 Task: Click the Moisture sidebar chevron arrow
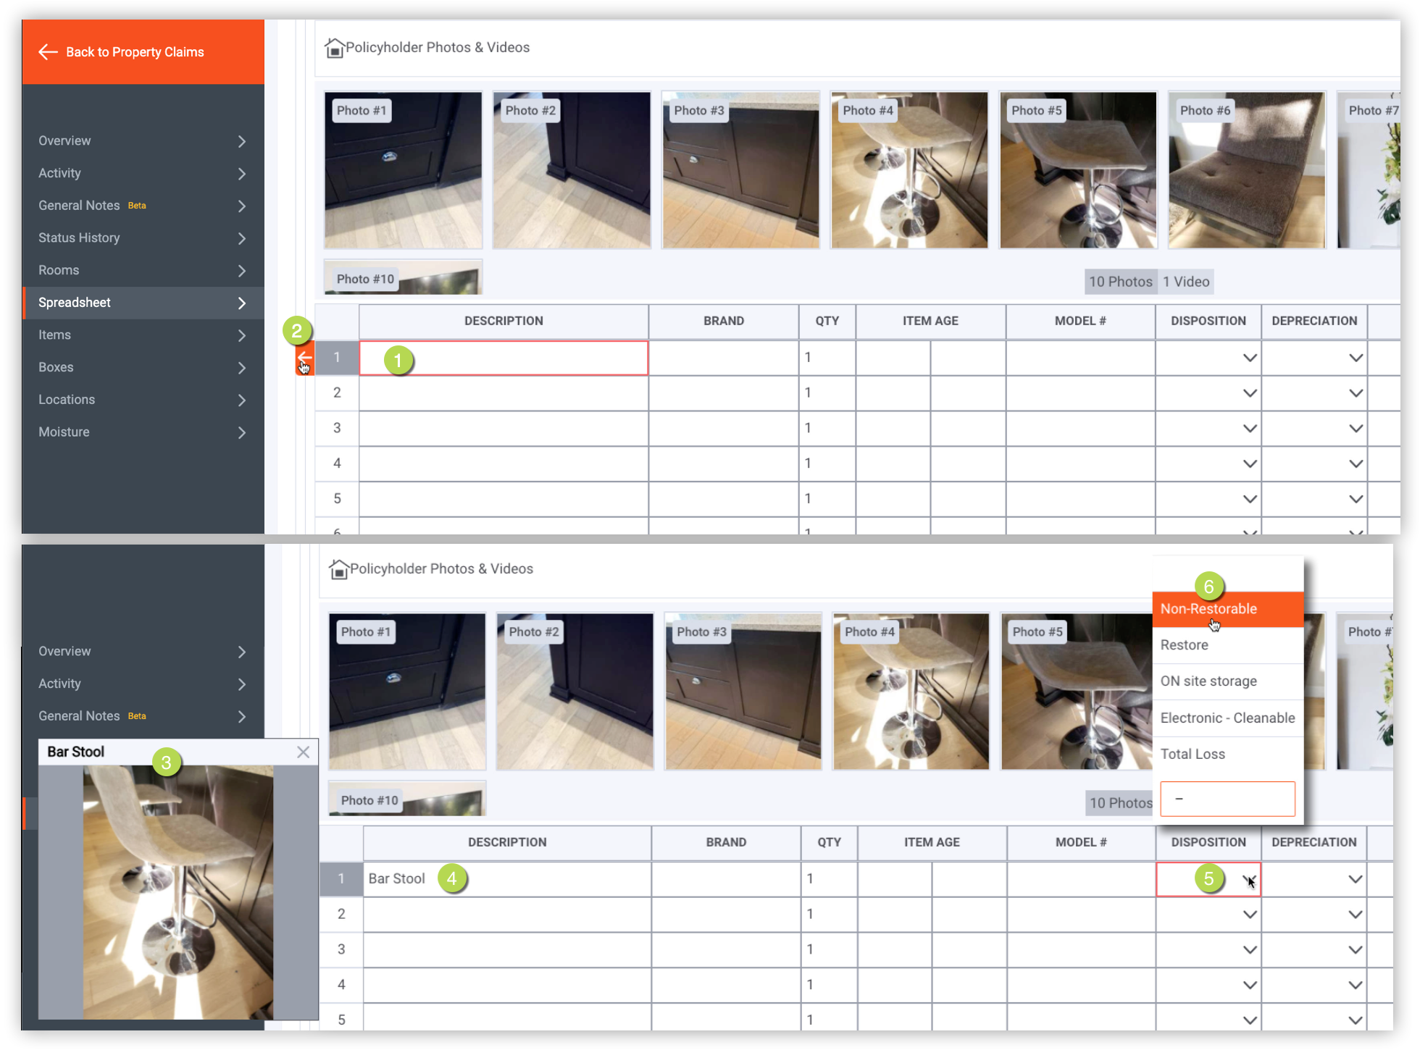[x=242, y=432]
